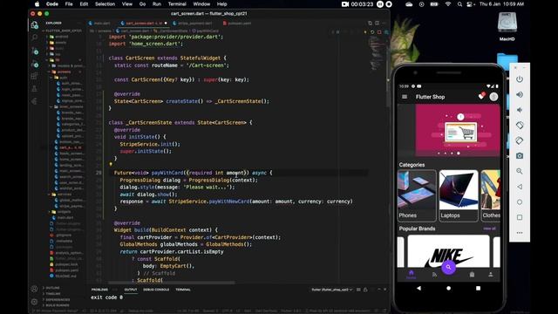Rotate the emulator right
Viewport: 558px width, 314px height.
tap(520, 140)
